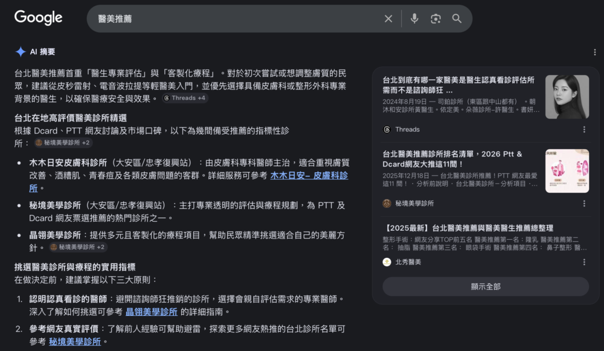Click the bold 晶翎美學診所 list item name
Viewport: 604px width, 351px height.
(55, 235)
